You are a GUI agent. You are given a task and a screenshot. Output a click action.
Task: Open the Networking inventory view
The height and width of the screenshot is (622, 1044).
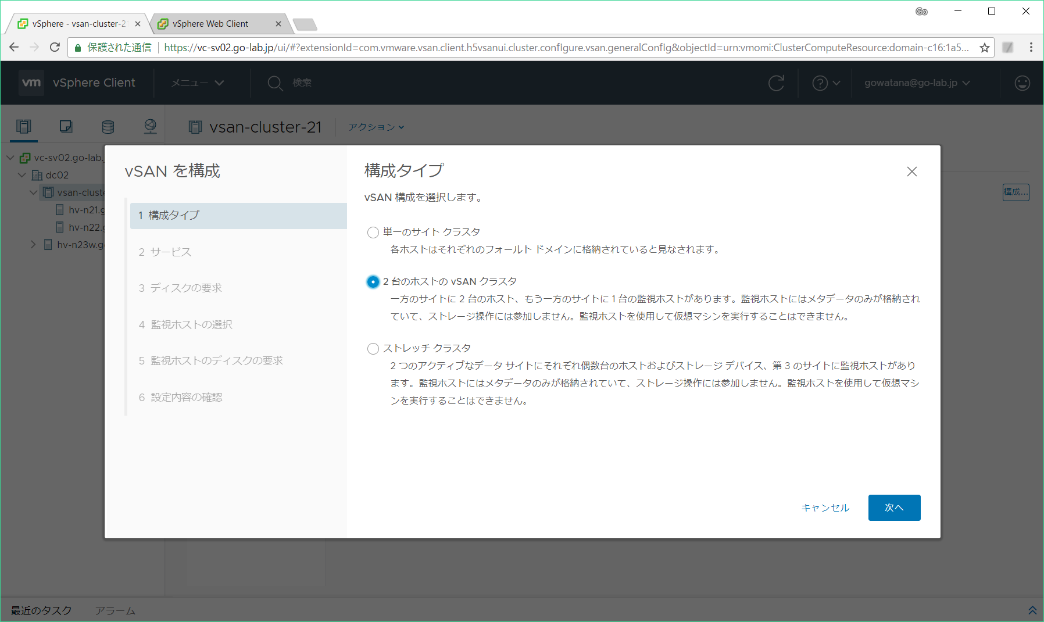(150, 126)
